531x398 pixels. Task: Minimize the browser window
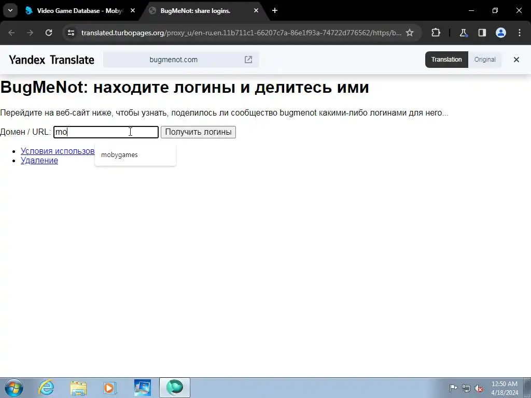471,10
